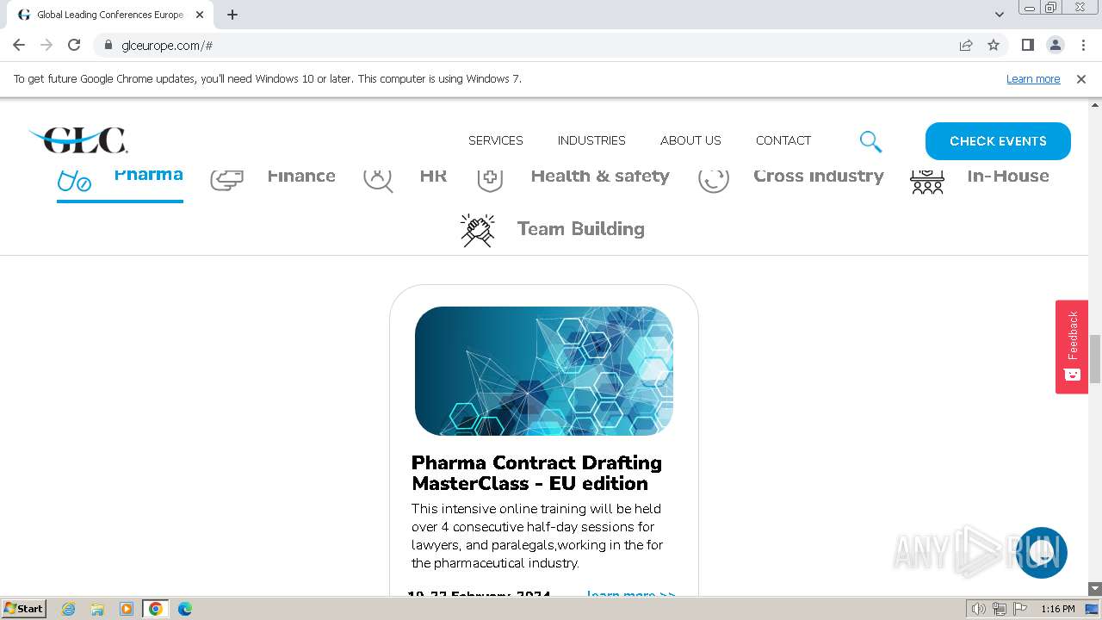1102x620 pixels.
Task: Click the Pharma MasterClass banner image
Action: click(544, 371)
